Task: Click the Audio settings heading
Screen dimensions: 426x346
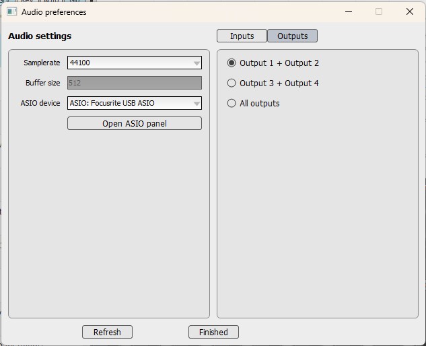Action: click(x=40, y=36)
